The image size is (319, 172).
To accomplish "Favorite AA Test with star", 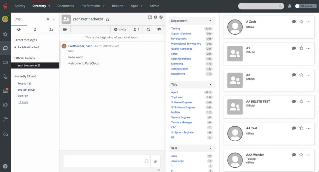I will click(x=301, y=128).
